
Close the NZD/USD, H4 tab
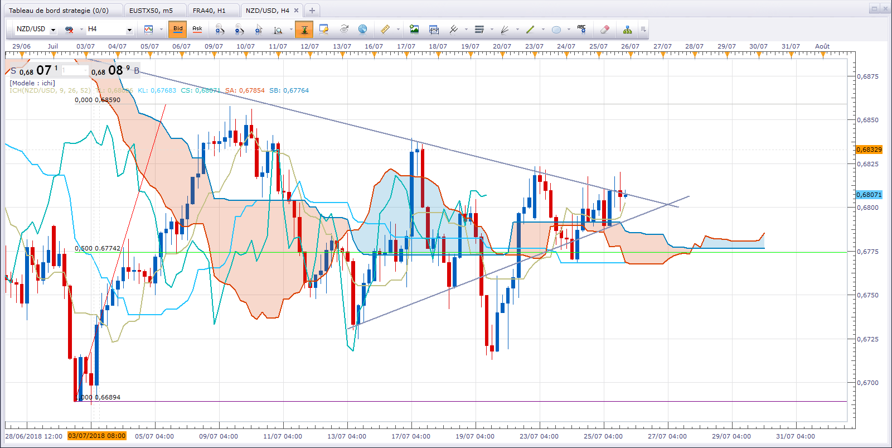(297, 11)
